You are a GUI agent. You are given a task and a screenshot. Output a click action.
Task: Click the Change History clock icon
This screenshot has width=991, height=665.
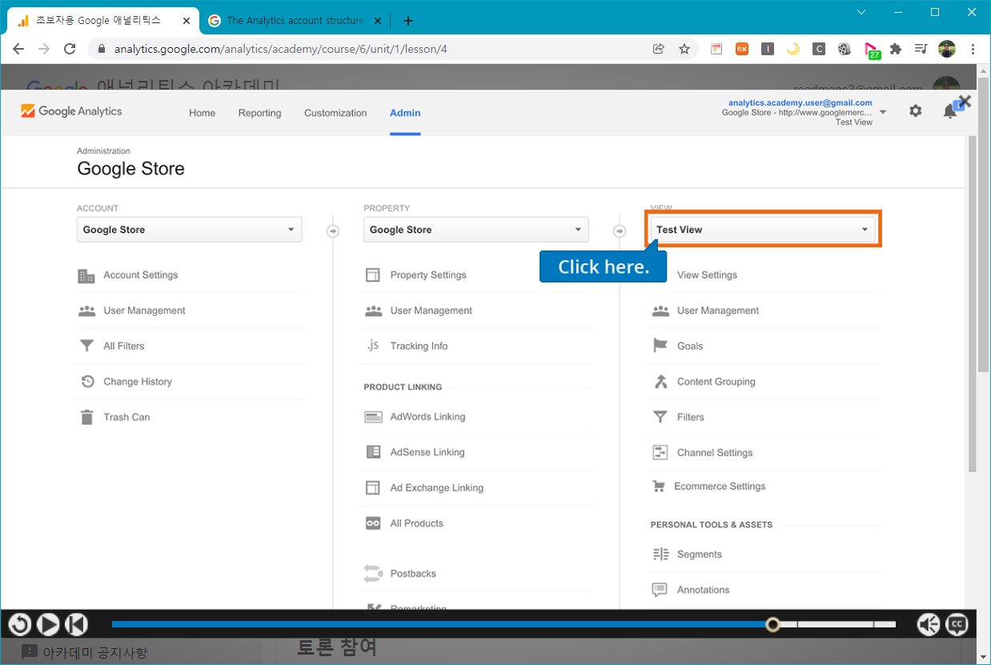87,382
